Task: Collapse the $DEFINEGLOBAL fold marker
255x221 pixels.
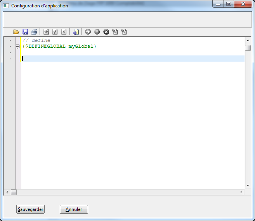Action: (x=17, y=47)
